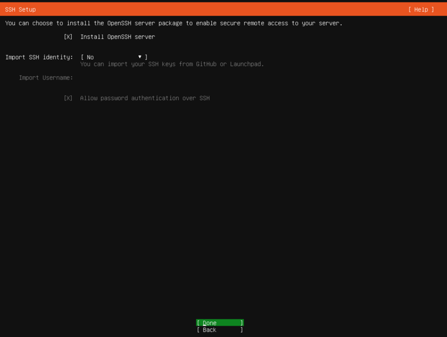Click the "Allow password authentication over SSH" label
Image resolution: width=447 pixels, height=337 pixels.
145,98
